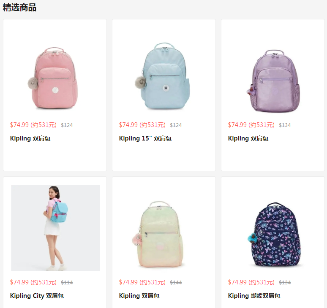
Task: Click 'Kipling 双肩包' title under purple backpack
Action: pos(248,138)
